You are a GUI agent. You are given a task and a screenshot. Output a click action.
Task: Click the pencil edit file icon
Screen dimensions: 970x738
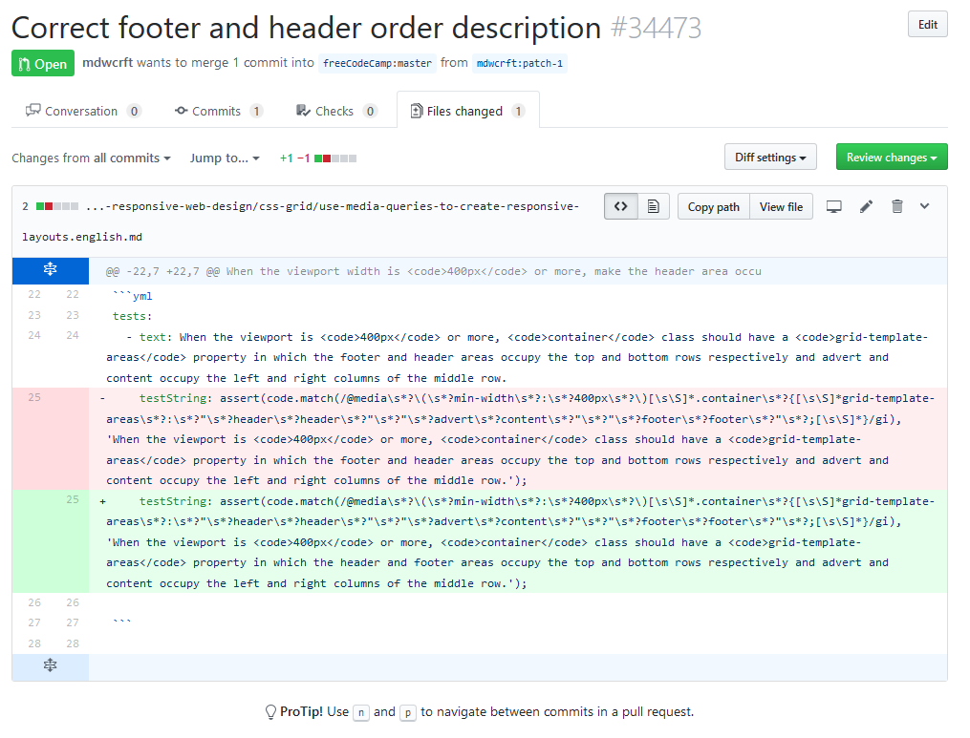click(x=866, y=206)
